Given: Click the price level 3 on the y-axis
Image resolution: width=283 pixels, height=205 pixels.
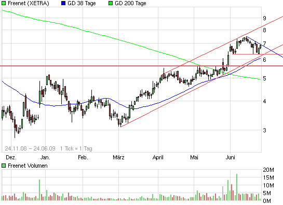Looking at the screenshot, I should click(264, 130).
